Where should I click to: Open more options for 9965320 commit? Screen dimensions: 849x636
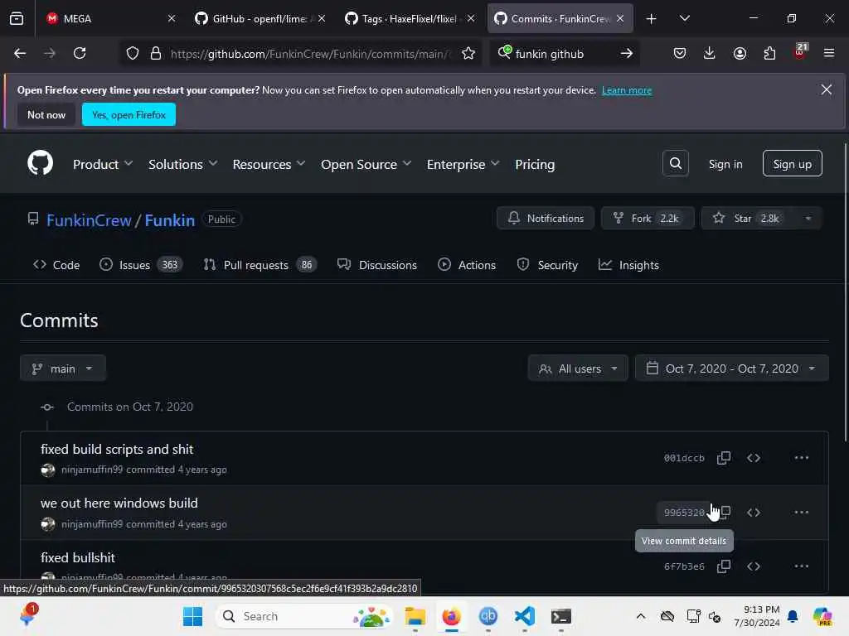tap(802, 512)
